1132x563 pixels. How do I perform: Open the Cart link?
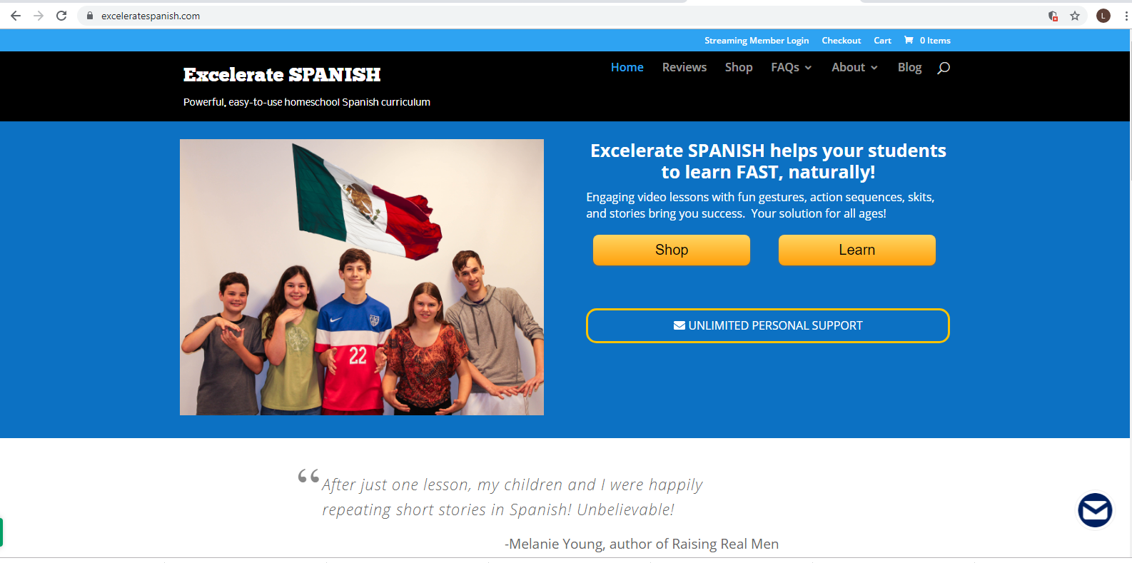point(882,41)
